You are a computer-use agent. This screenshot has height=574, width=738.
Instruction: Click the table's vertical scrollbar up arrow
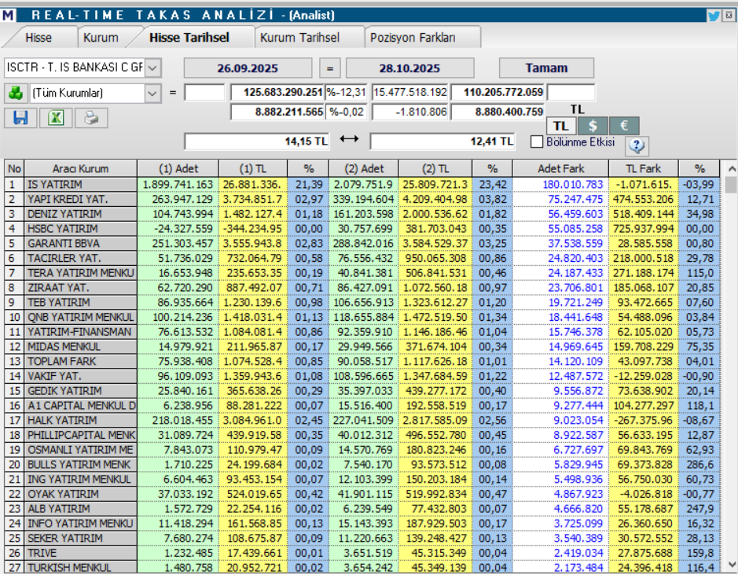[731, 168]
